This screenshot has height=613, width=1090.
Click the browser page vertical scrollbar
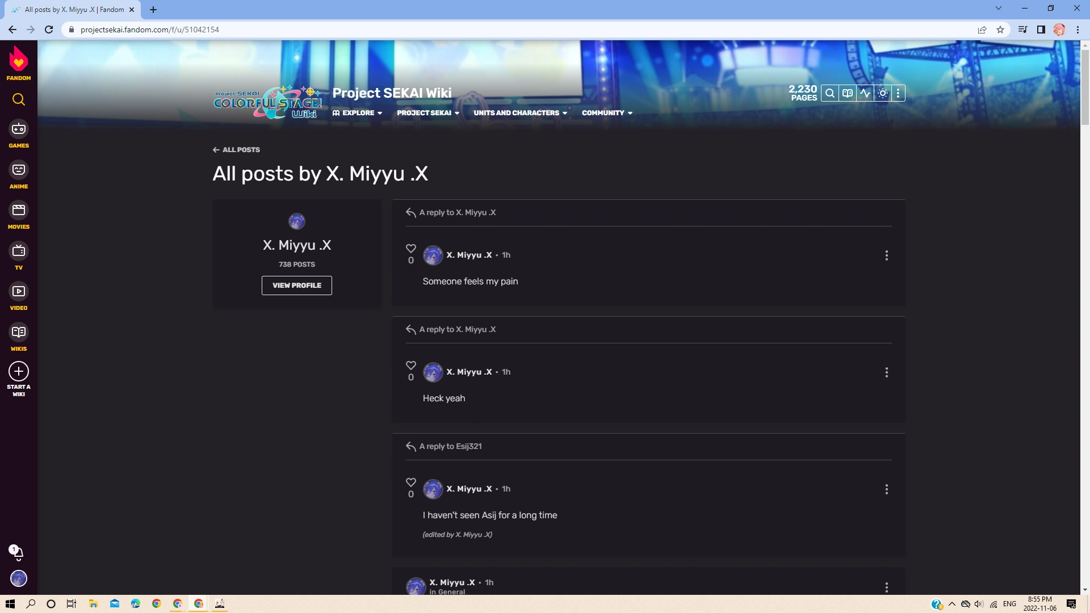[1085, 85]
